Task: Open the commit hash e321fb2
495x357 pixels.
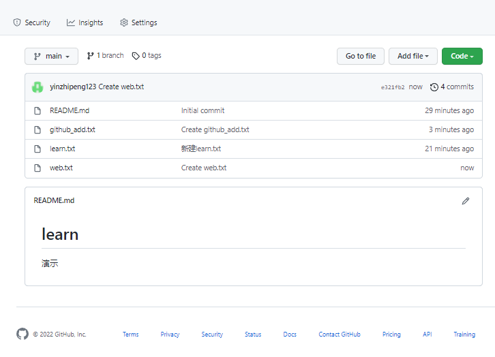Action: pyautogui.click(x=393, y=87)
